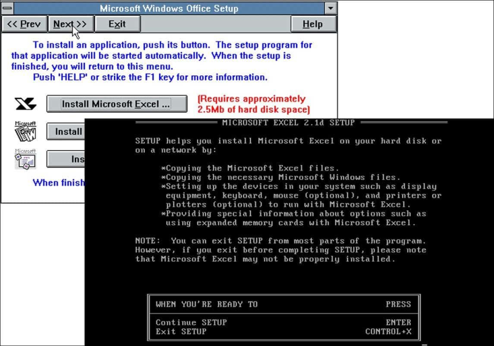Screen dimensions: 494x346
Task: Click the Microsoft PowerPoint icon
Action: pyautogui.click(x=26, y=159)
